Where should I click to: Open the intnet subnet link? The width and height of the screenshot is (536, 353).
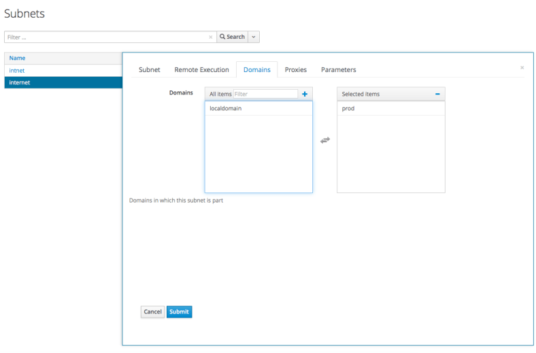click(17, 70)
